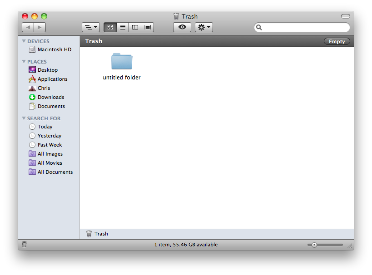372x275 pixels.
Task: Click the path bar trash can icon
Action: pos(89,234)
